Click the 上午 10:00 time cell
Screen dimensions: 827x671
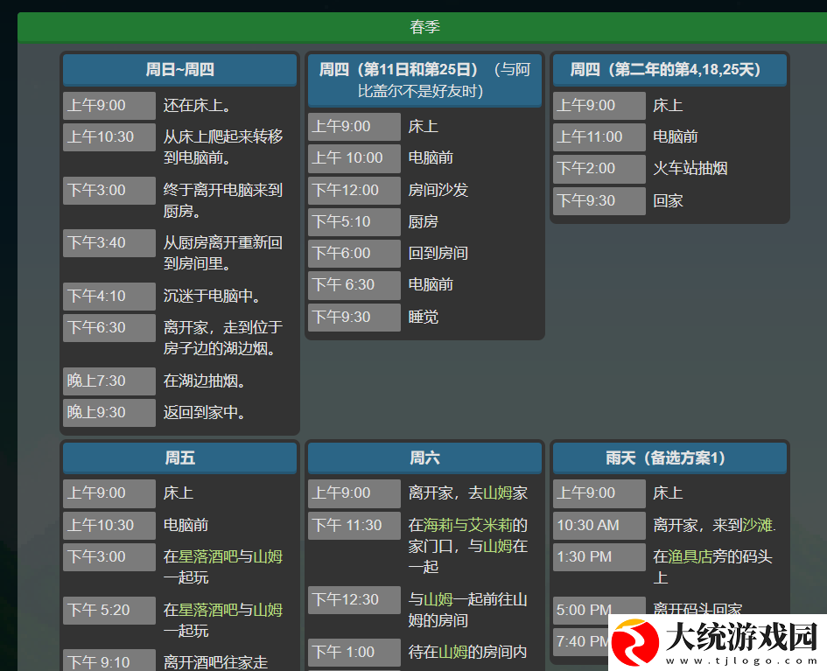(354, 158)
